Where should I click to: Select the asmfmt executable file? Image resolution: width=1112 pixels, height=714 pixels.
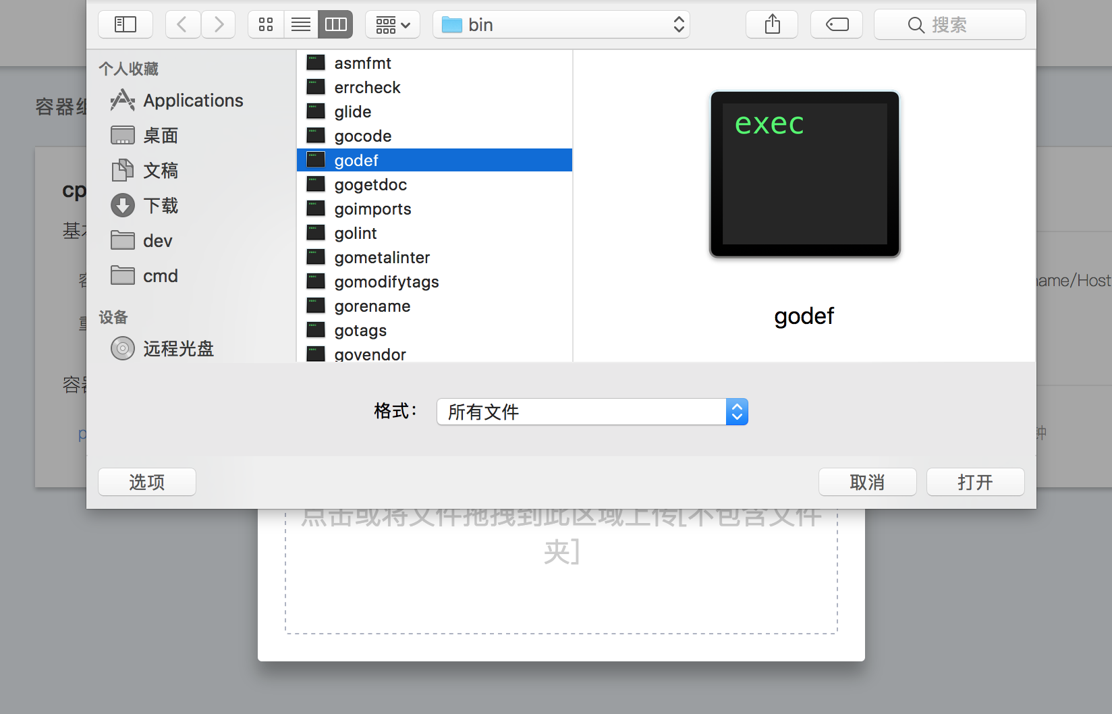(x=362, y=63)
